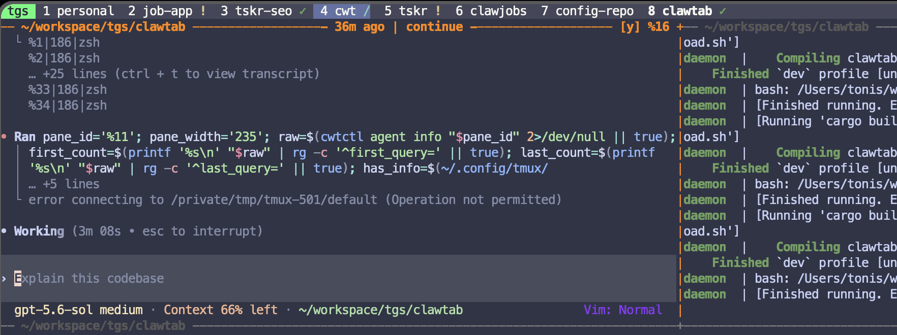Click the status bar ~/workspace/tgs/clawtab path
The image size is (897, 335).
381,310
